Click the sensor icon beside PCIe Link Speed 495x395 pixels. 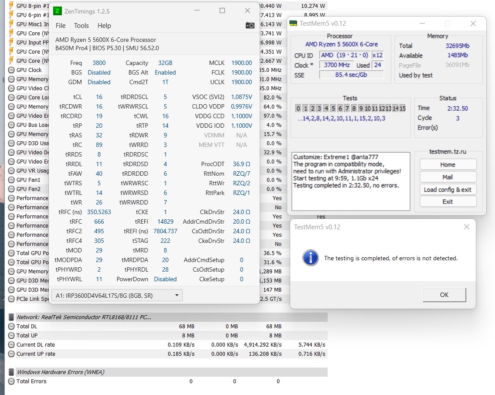[x=11, y=299]
